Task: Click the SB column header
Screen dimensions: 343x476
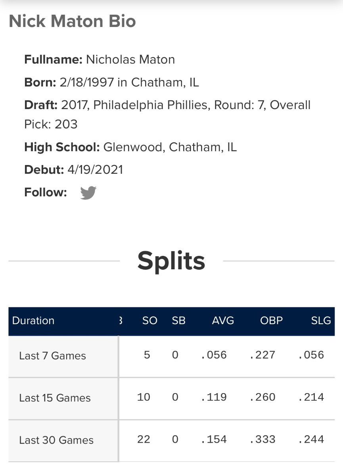Action: coord(178,321)
